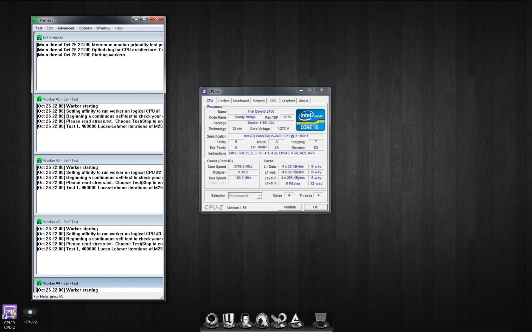Image resolution: width=532 pixels, height=332 pixels.
Task: Click the 'Main thread' sub-window title
Action: pyautogui.click(x=53, y=38)
